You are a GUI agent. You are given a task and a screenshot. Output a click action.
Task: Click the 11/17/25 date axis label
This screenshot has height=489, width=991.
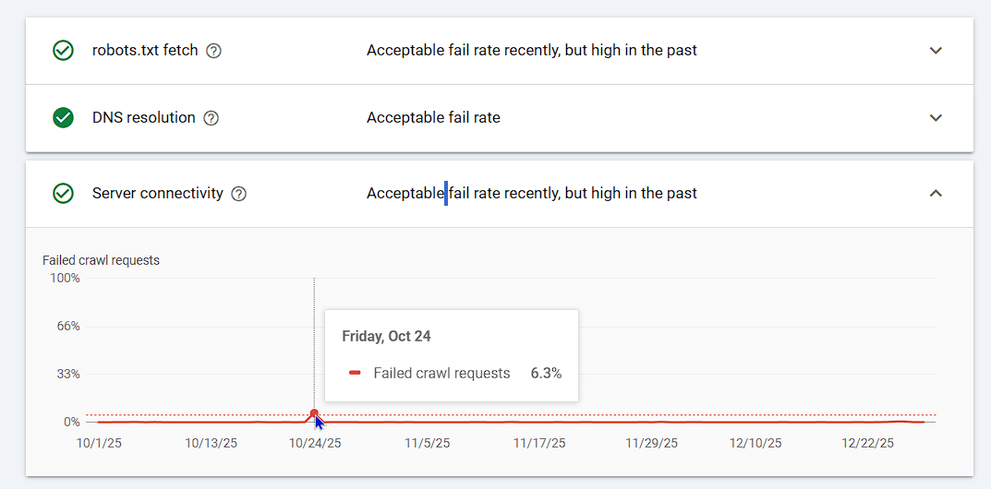coord(539,444)
